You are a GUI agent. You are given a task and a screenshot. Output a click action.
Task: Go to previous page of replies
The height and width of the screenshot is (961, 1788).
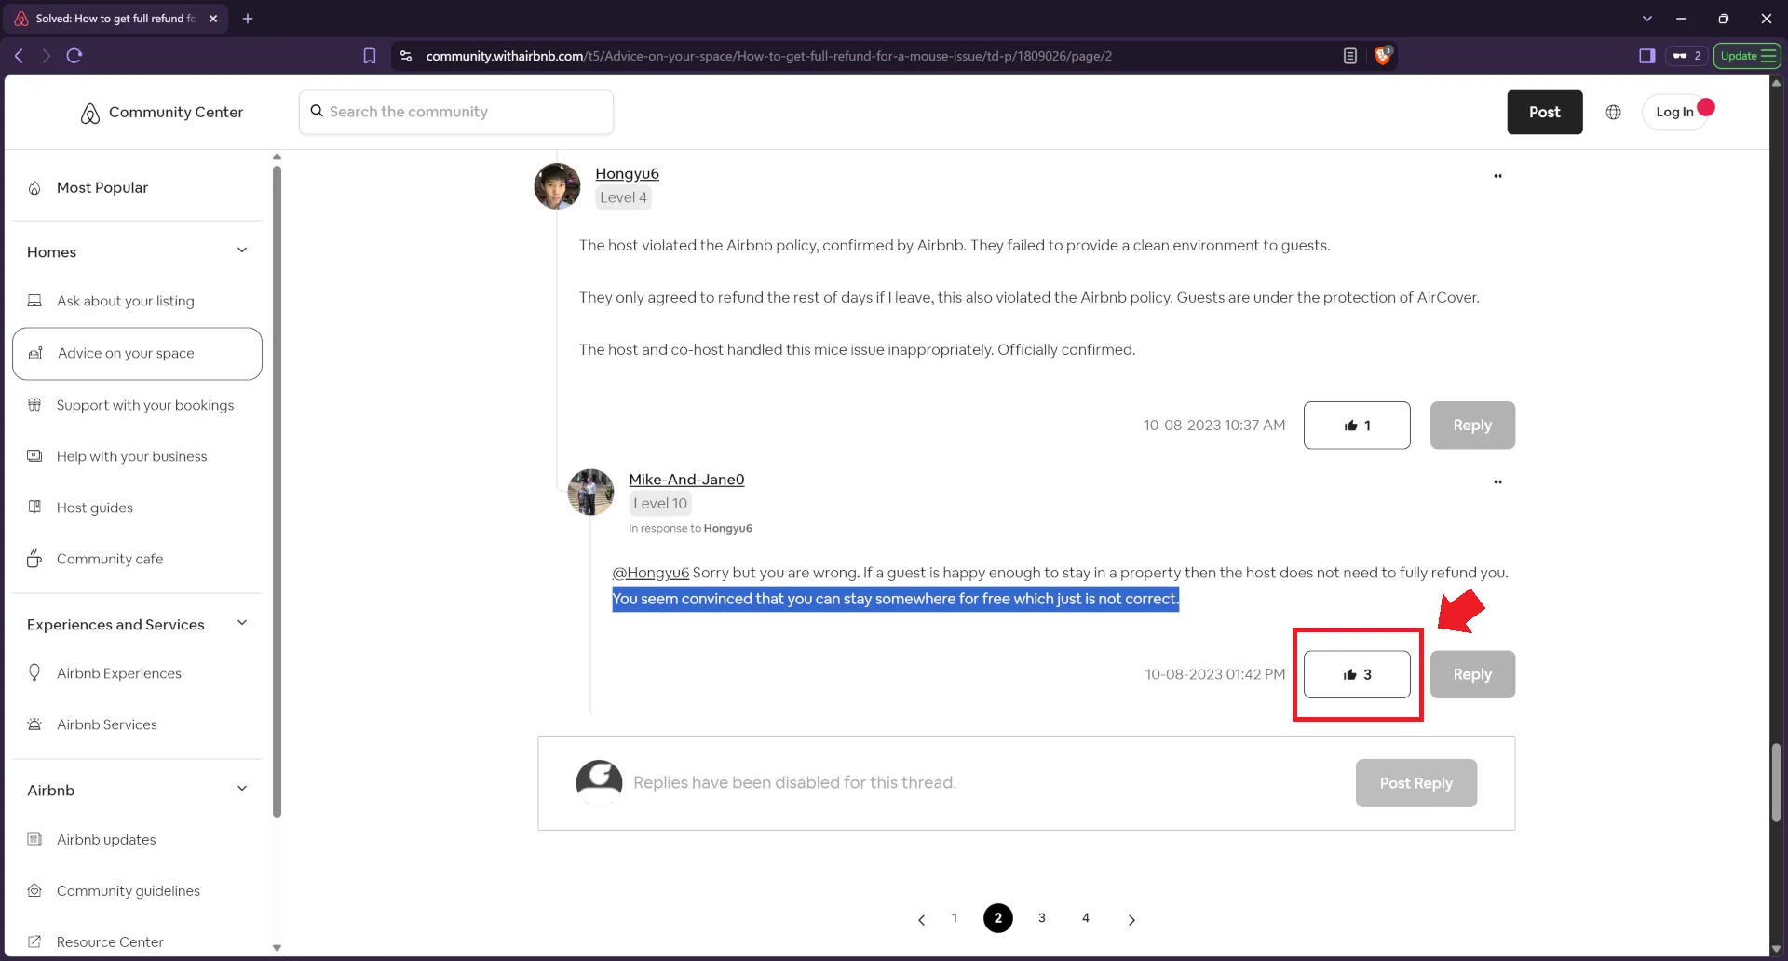(x=921, y=920)
